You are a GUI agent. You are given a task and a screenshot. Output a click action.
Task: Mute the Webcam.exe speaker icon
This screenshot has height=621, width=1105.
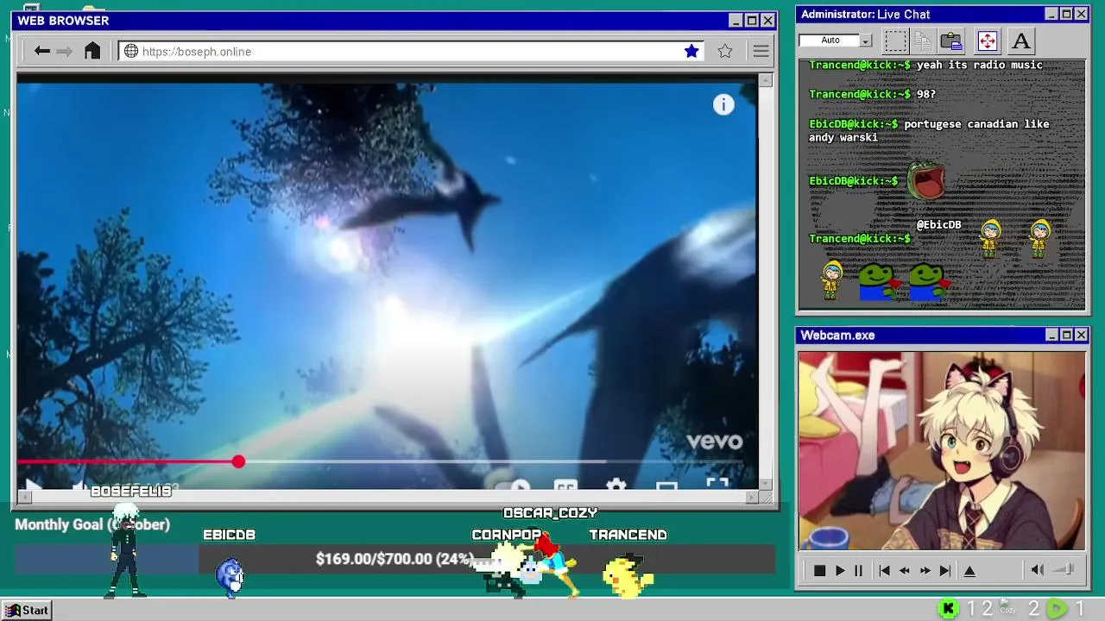coord(1038,569)
